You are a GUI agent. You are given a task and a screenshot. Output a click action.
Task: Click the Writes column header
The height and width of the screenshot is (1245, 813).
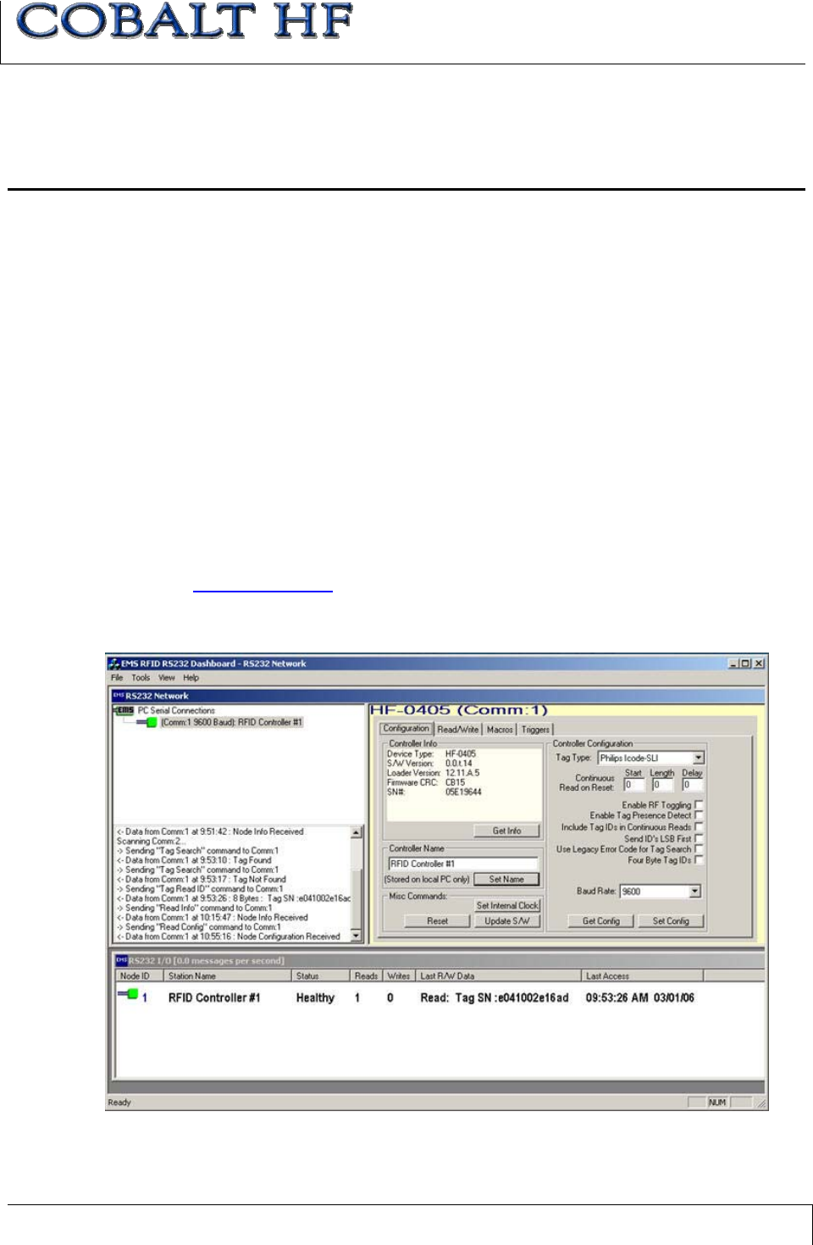coord(399,976)
